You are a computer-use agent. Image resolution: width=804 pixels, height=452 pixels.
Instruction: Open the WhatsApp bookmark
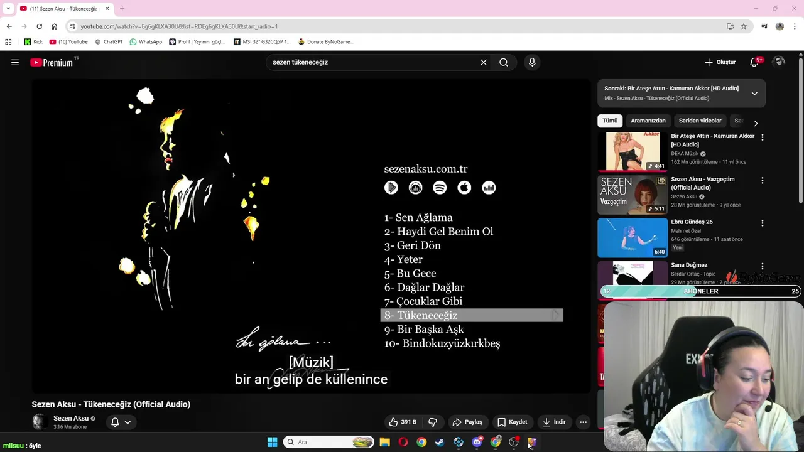pyautogui.click(x=146, y=42)
